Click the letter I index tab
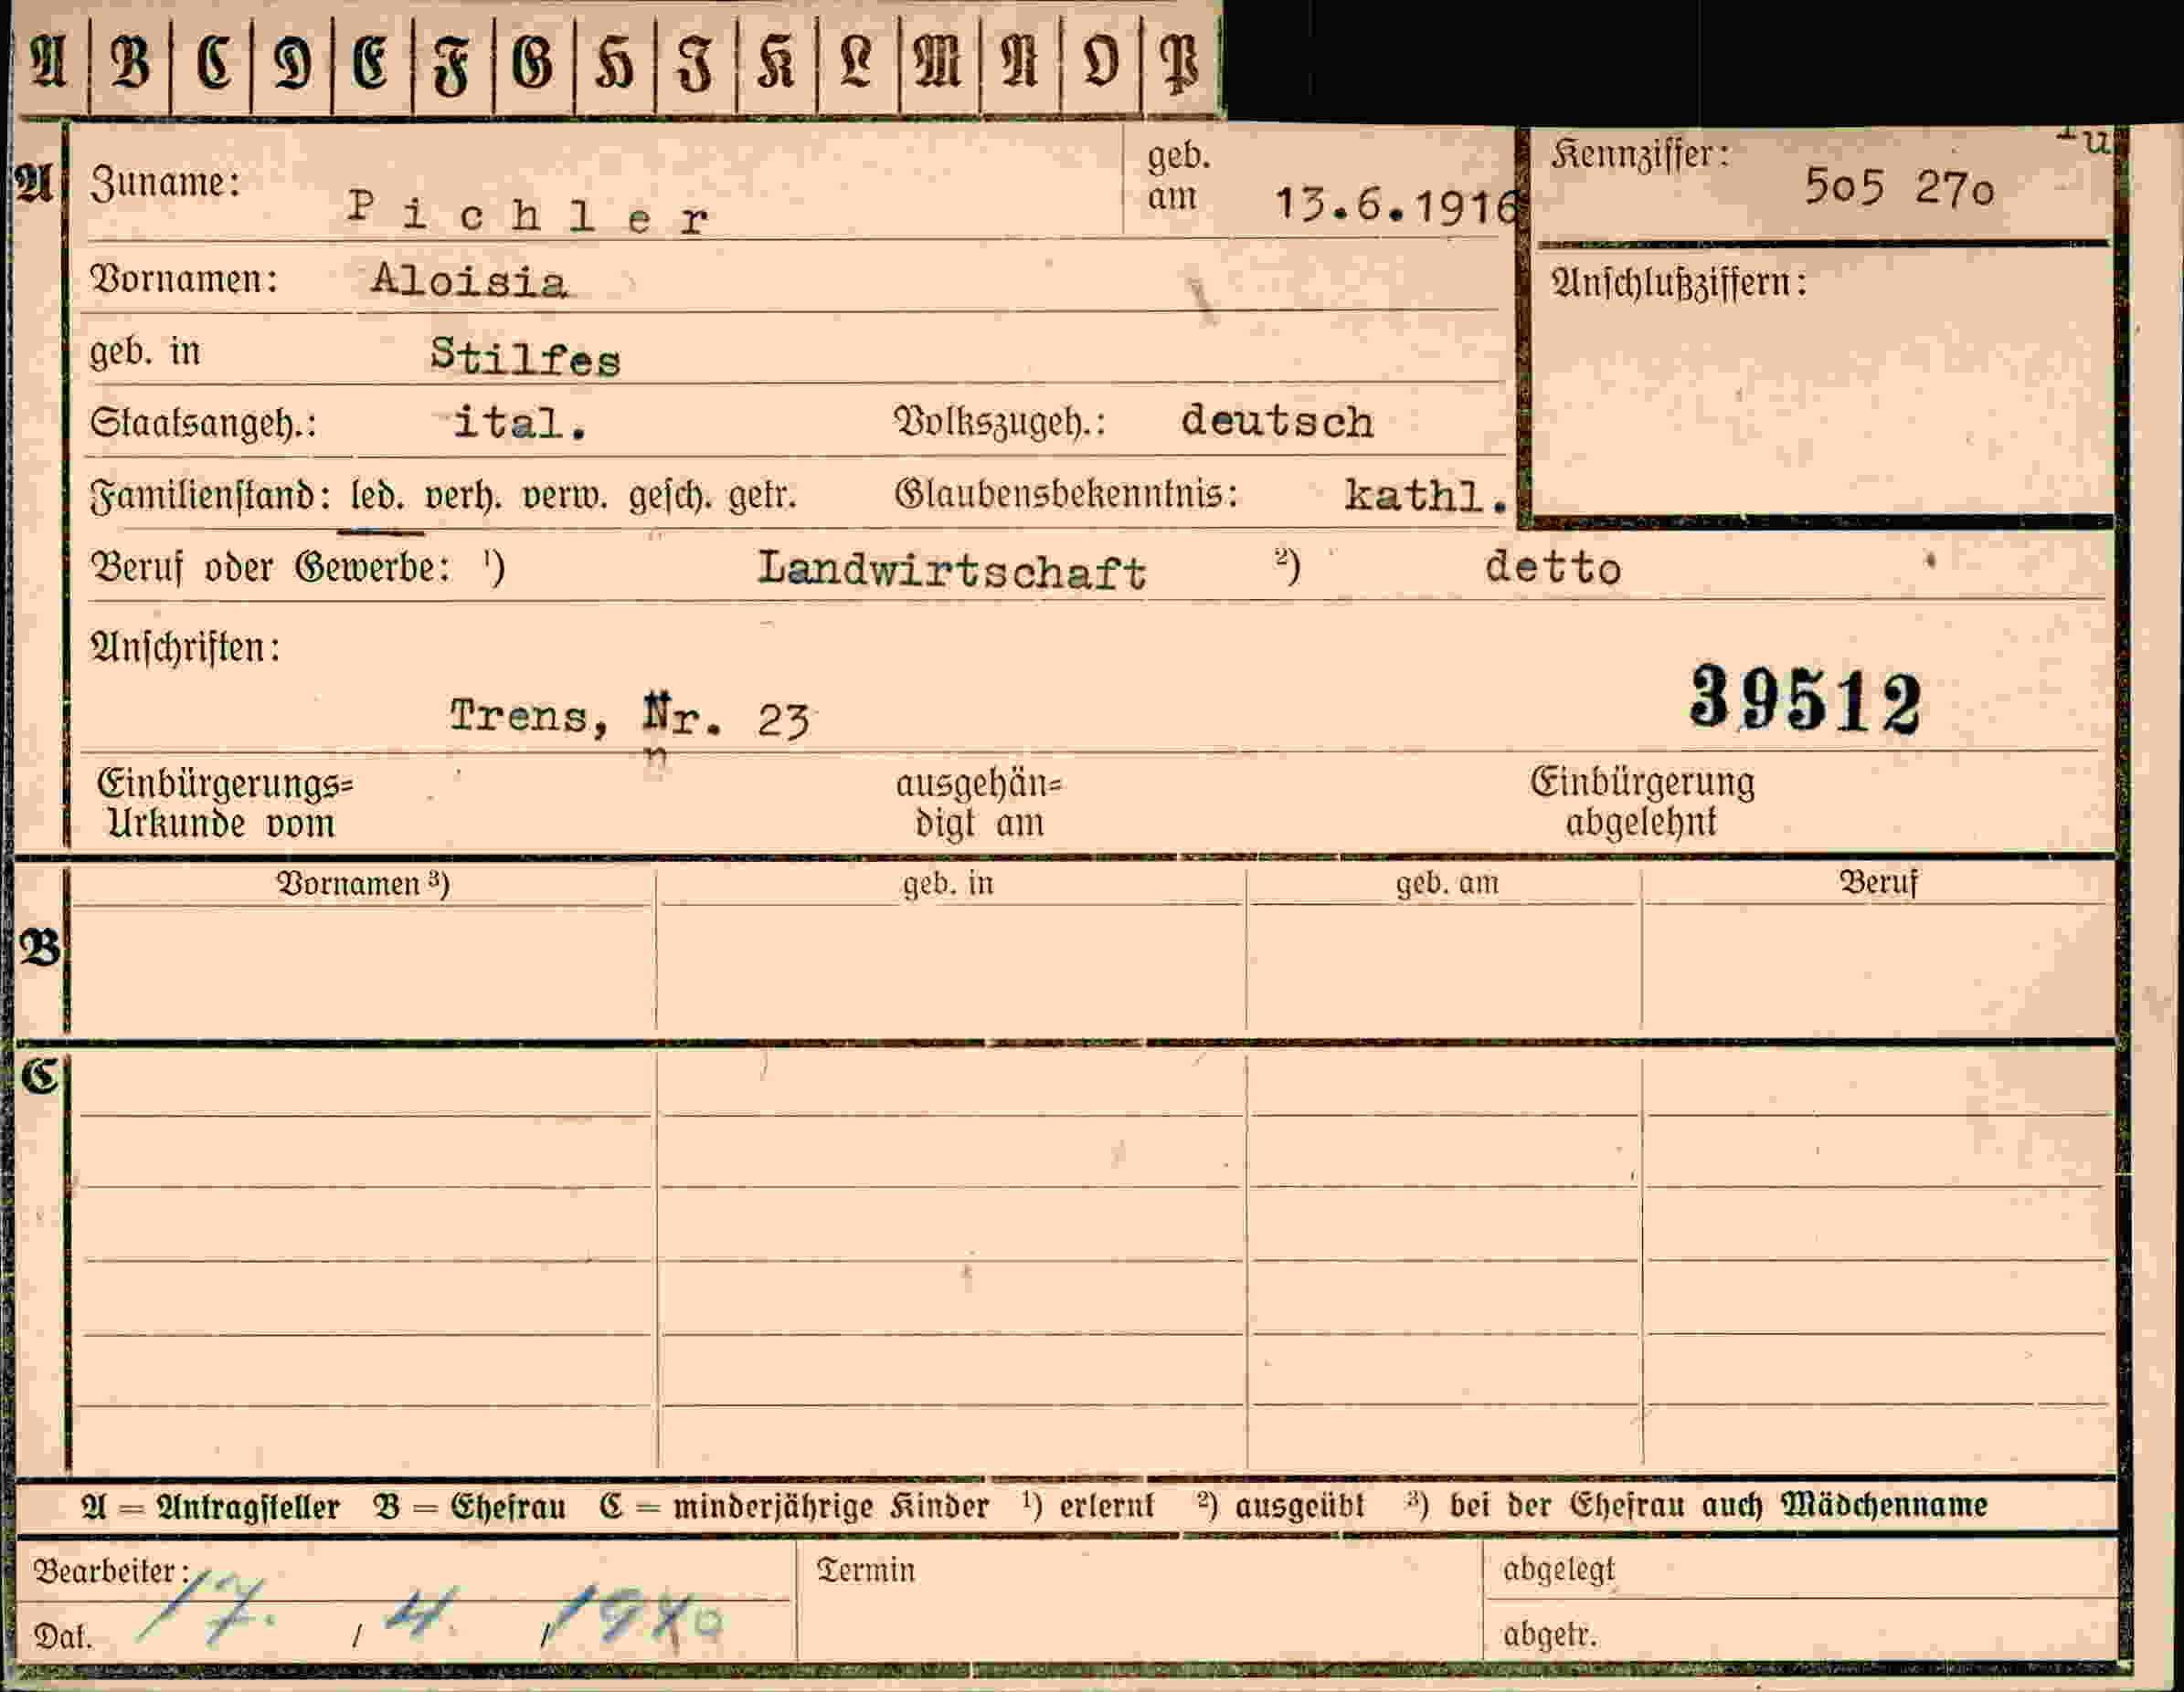 click(x=695, y=62)
